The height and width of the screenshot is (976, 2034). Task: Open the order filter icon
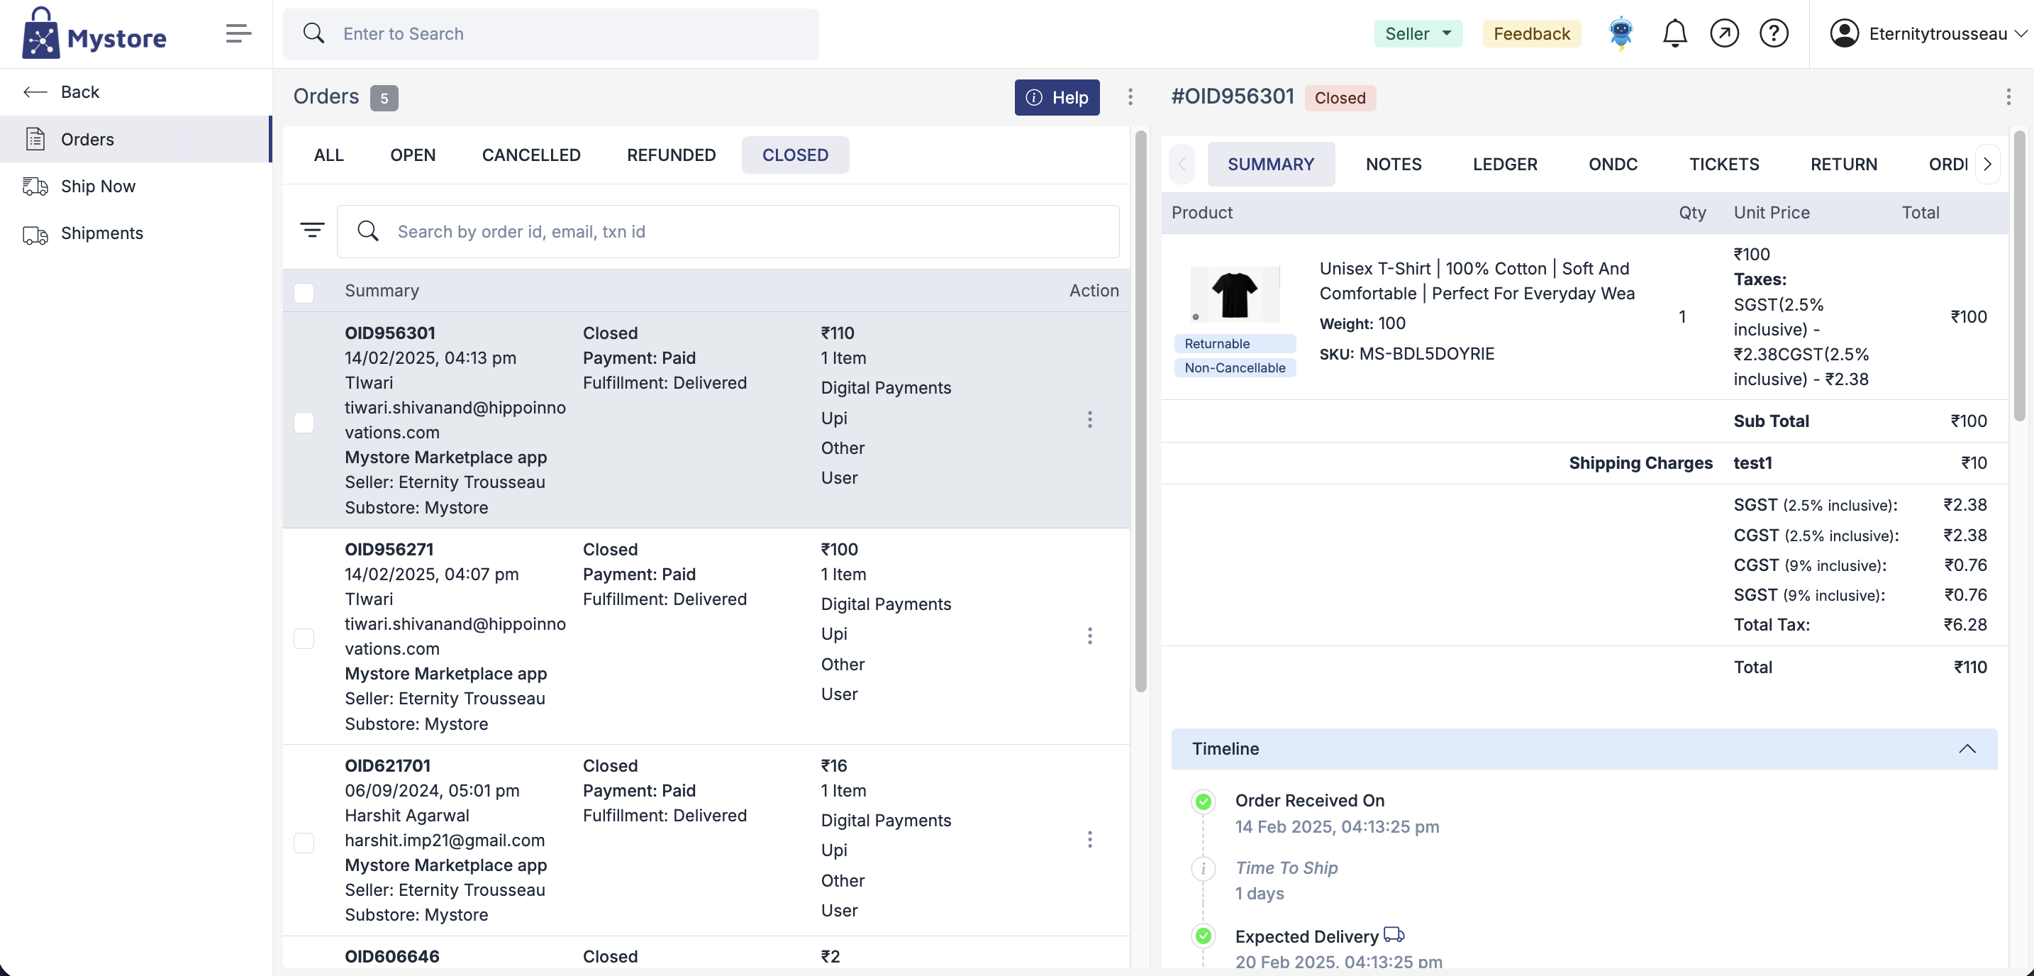pyautogui.click(x=312, y=231)
